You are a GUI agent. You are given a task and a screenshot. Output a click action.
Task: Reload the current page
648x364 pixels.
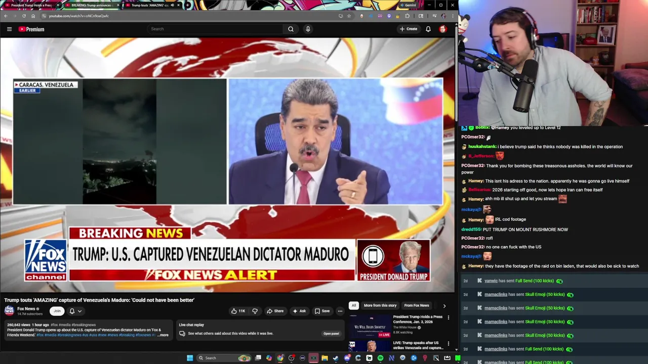(x=24, y=16)
